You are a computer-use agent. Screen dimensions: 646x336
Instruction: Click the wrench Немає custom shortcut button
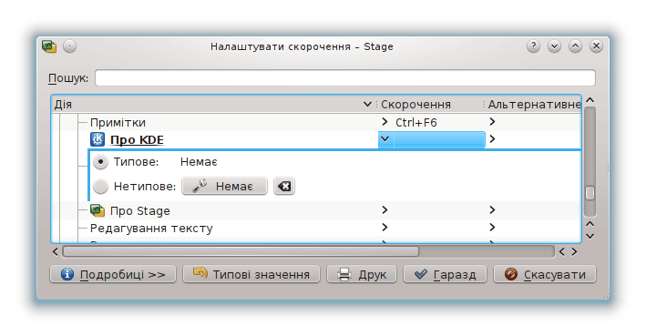tap(224, 186)
